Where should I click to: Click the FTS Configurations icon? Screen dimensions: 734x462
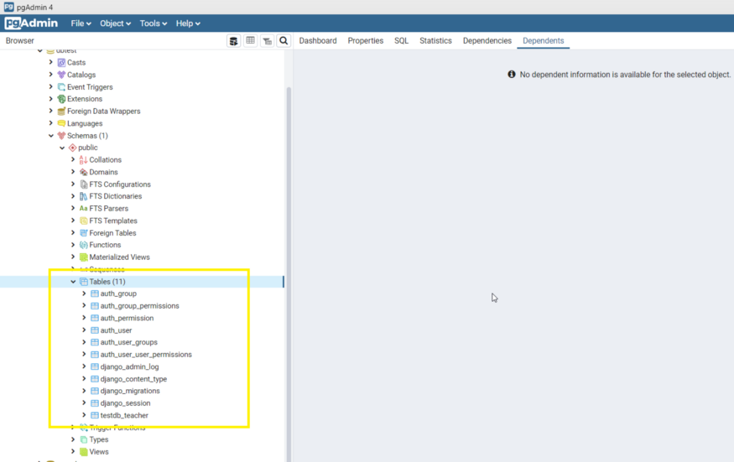point(83,184)
